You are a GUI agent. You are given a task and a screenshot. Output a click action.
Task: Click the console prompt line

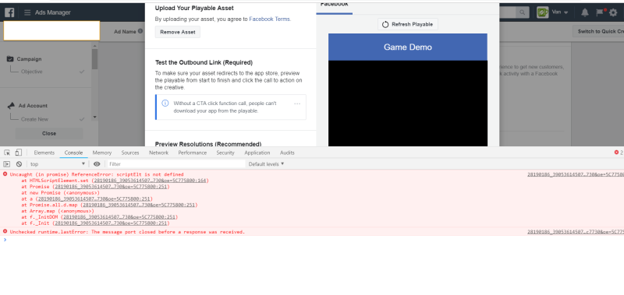click(x=312, y=240)
